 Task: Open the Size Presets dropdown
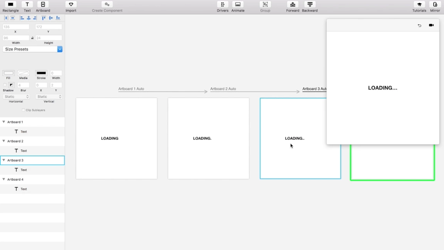coord(32,49)
